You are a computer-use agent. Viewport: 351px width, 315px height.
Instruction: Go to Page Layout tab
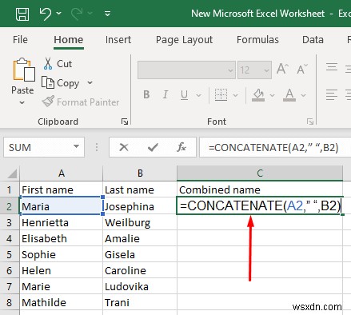184,40
